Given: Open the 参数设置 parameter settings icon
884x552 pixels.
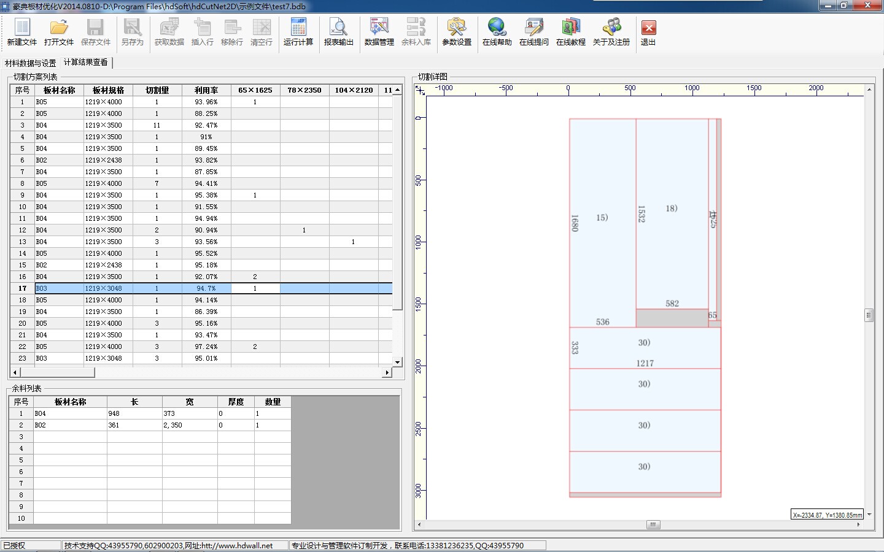Looking at the screenshot, I should coord(457,32).
